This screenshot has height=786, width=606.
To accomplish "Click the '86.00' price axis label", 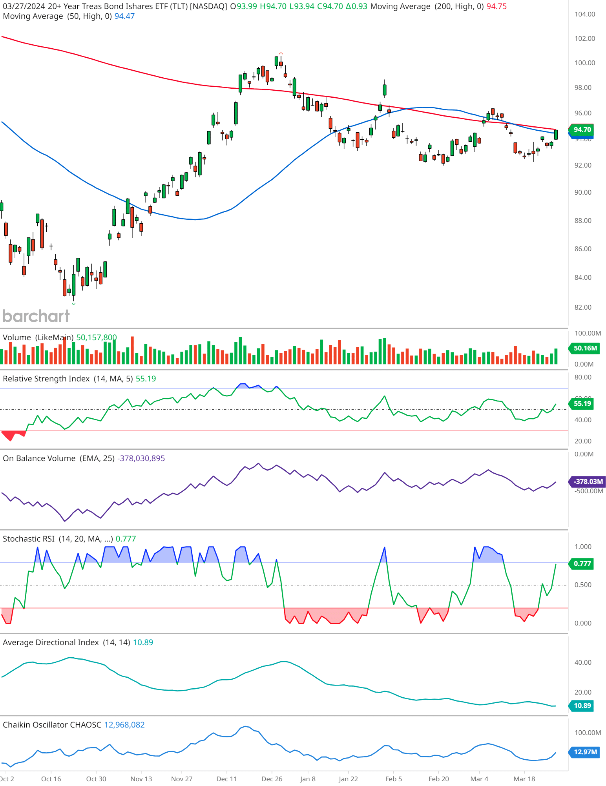I will tap(583, 249).
